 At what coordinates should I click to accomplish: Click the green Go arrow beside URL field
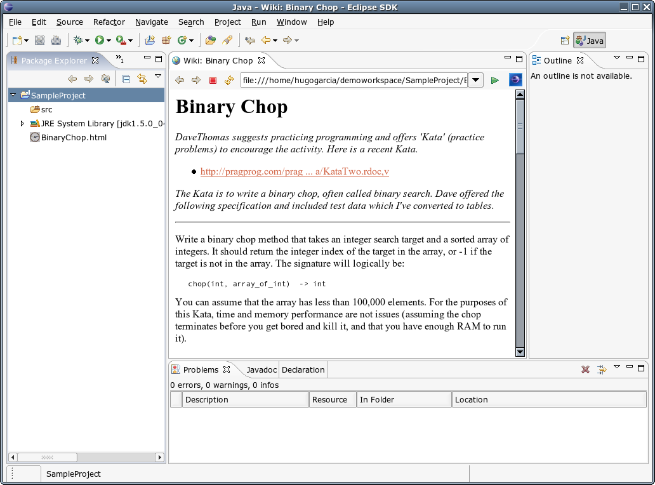click(x=495, y=80)
